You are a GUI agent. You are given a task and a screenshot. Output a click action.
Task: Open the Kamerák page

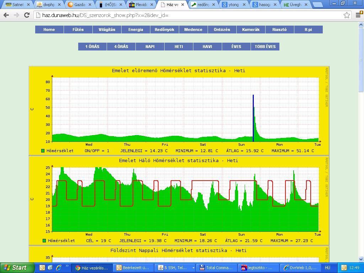pos(251,30)
